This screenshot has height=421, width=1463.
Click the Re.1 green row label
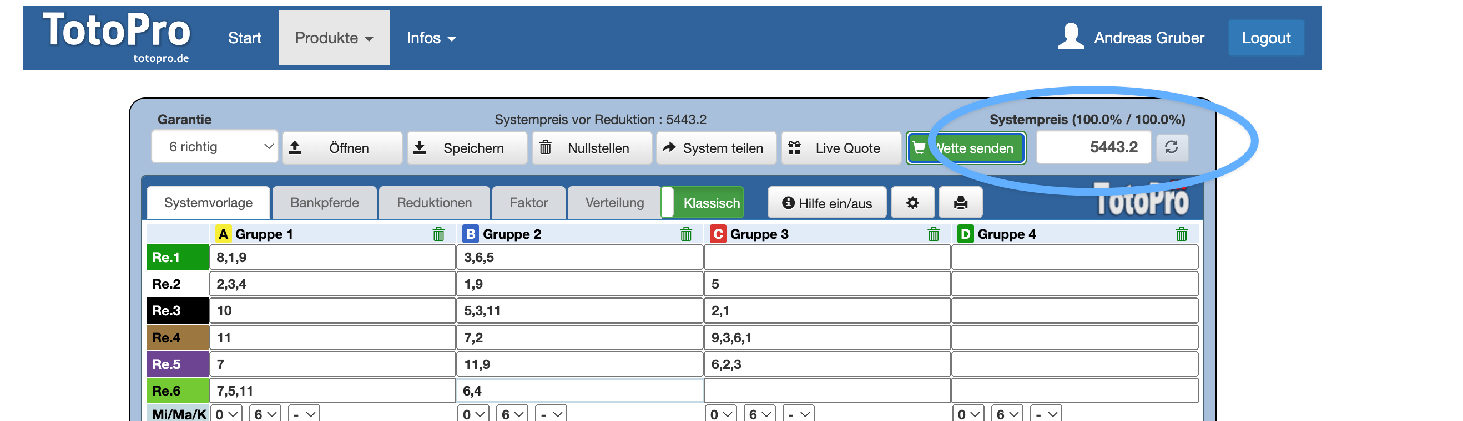point(178,257)
